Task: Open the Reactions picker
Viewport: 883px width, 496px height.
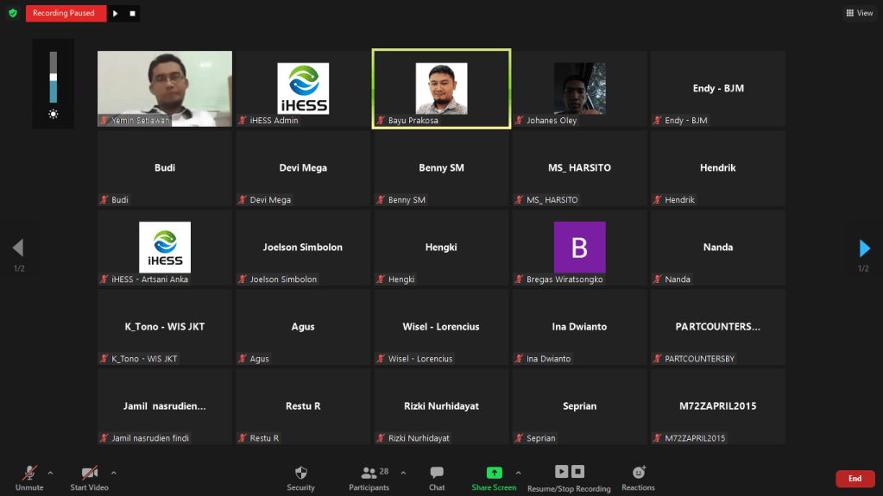Action: 638,478
